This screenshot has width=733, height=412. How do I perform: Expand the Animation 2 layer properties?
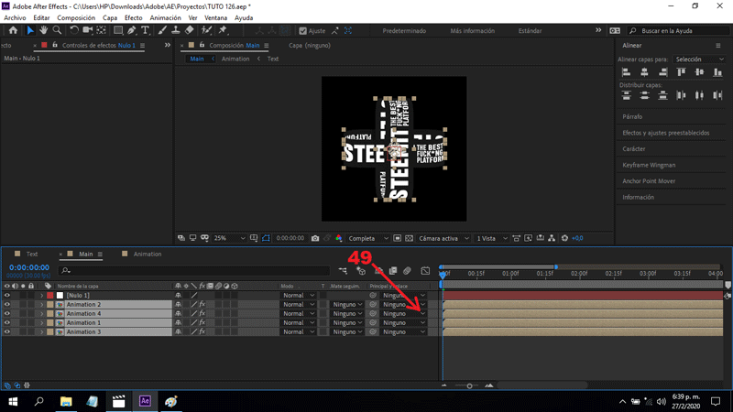point(41,305)
